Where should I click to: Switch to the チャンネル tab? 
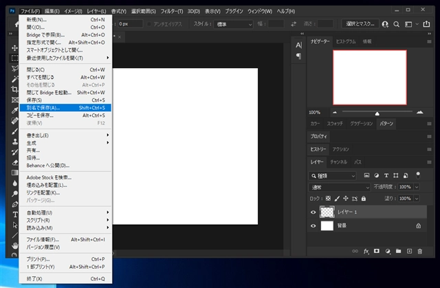[338, 162]
